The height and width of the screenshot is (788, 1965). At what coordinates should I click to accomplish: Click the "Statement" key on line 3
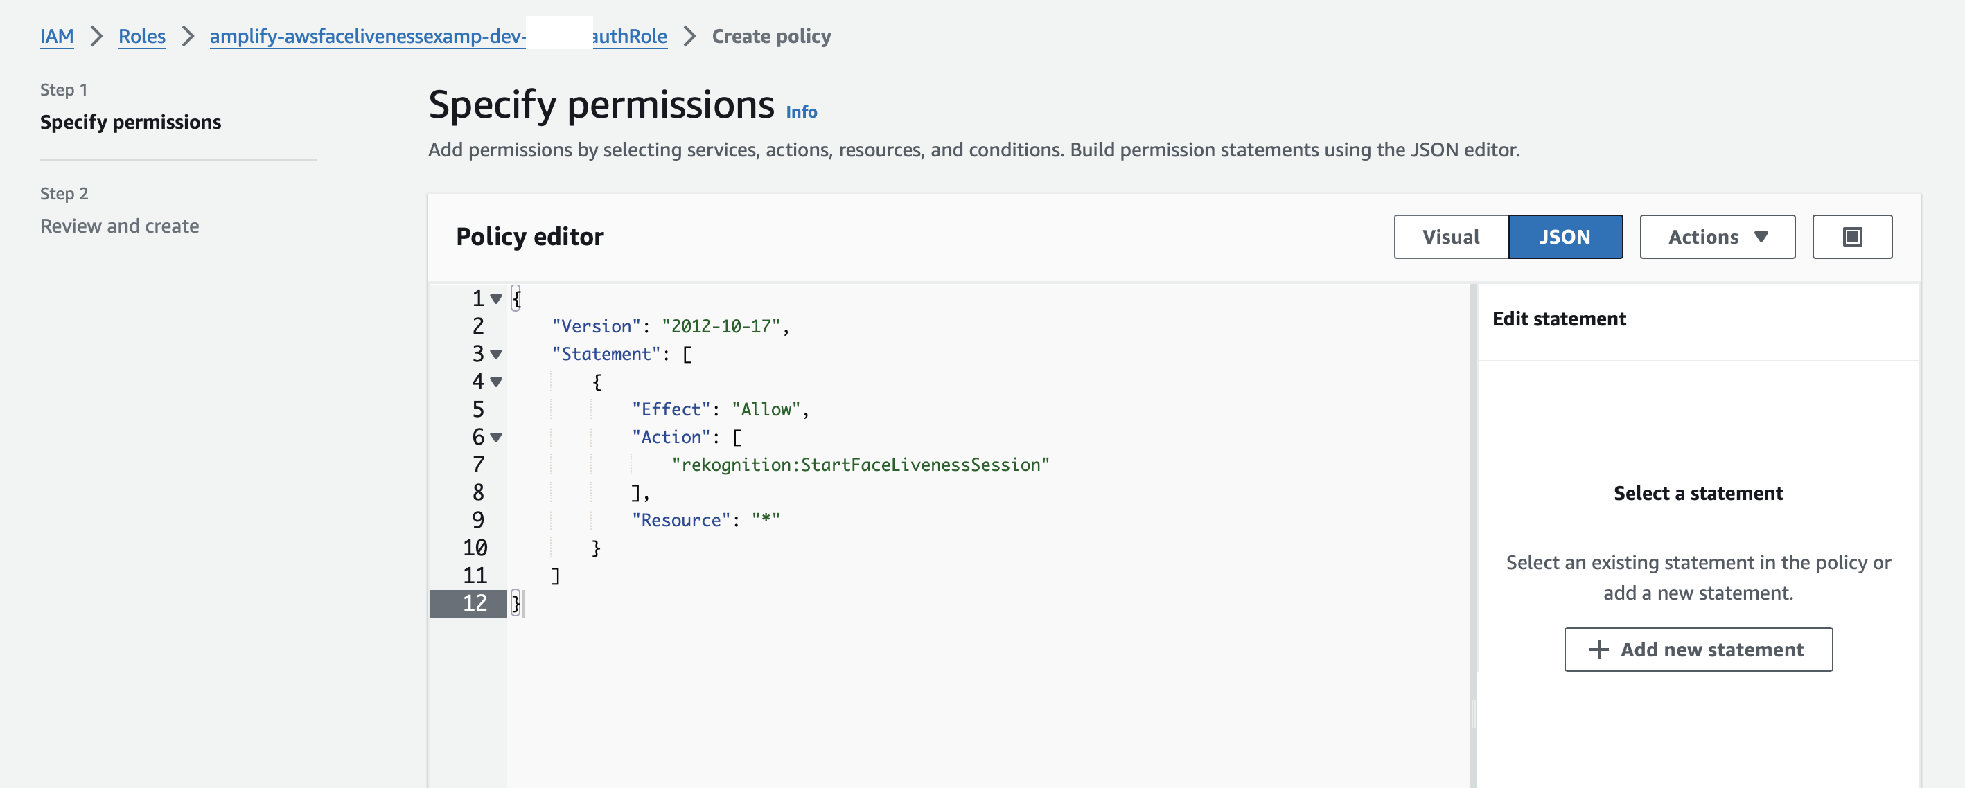pos(606,355)
